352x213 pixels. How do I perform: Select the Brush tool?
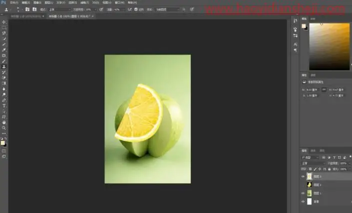[4, 61]
